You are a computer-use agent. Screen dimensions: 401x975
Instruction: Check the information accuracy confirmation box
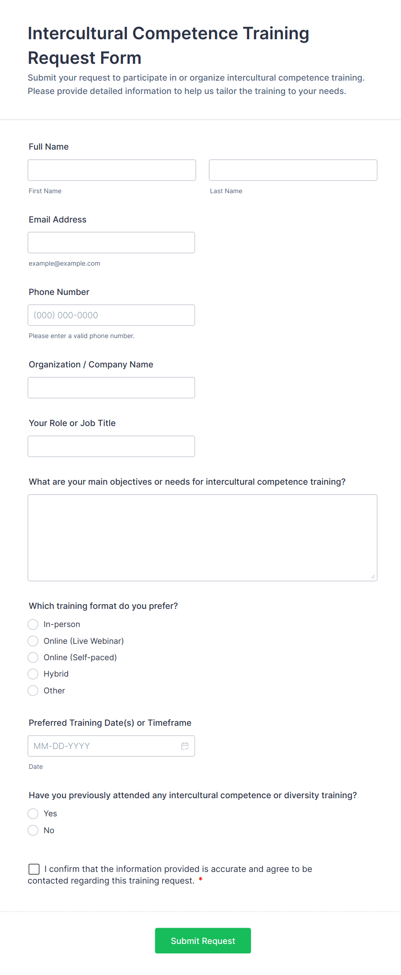(x=34, y=868)
